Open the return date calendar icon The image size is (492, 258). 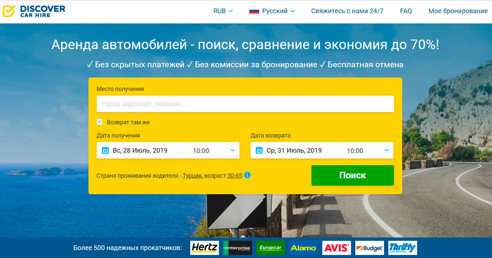point(259,150)
